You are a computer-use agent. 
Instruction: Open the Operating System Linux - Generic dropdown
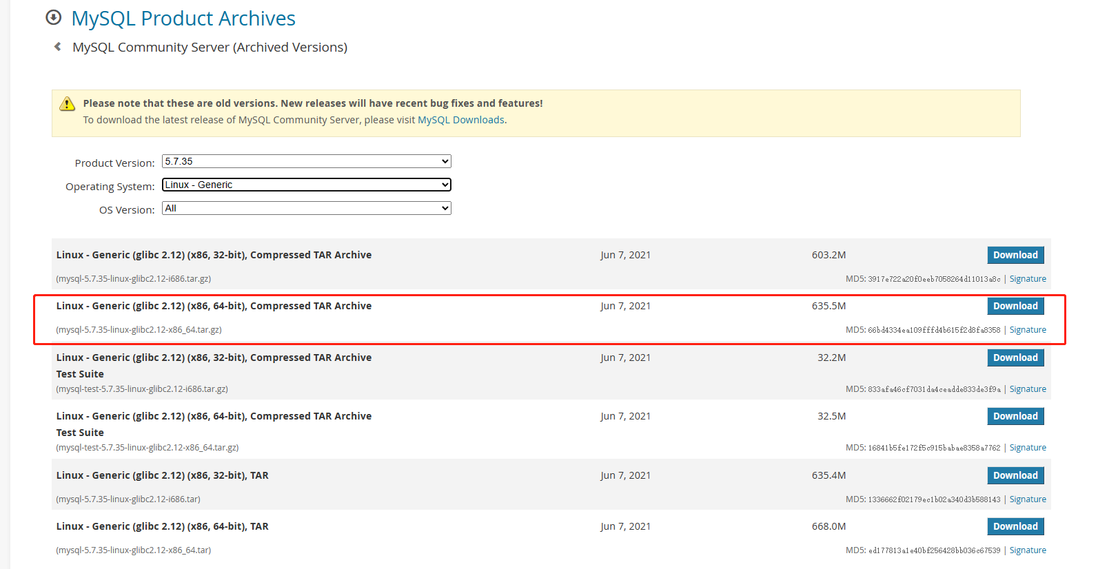[x=307, y=185]
